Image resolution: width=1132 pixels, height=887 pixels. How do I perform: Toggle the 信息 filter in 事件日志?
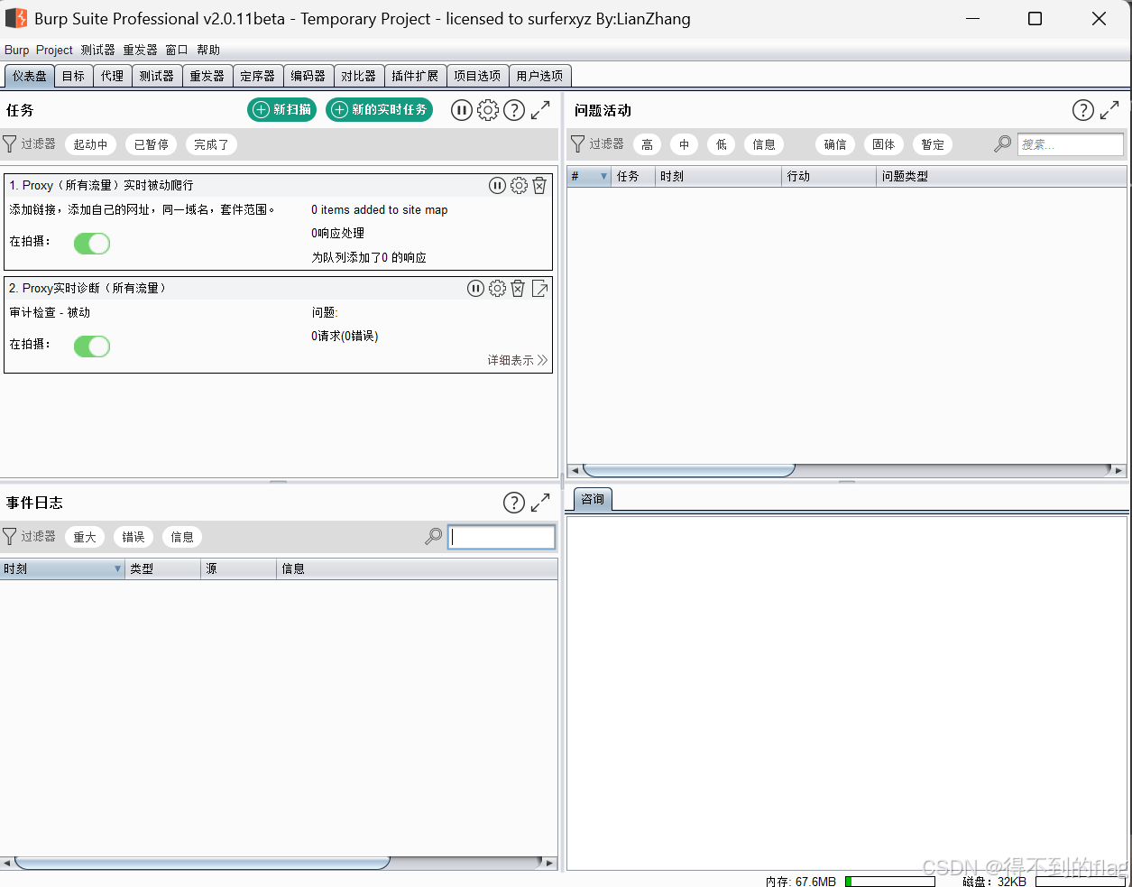[182, 537]
